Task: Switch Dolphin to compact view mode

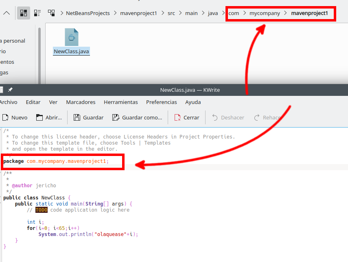Action: pos(37,13)
